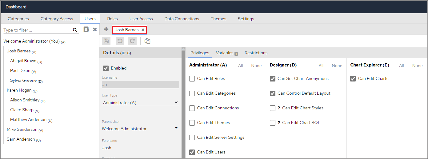
Task: Click All for Administrator privileges
Action: (x=240, y=66)
